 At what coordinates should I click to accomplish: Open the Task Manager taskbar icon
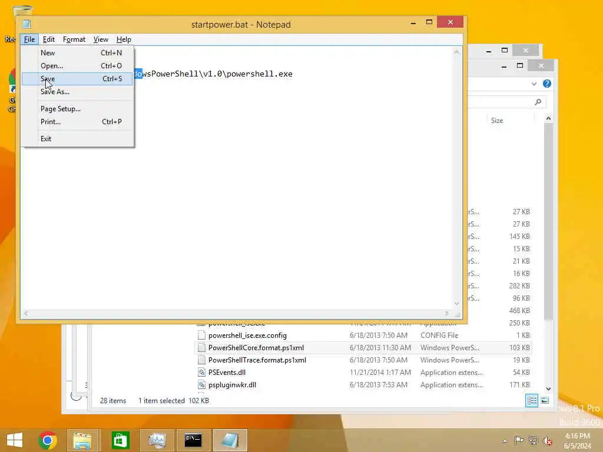click(157, 440)
